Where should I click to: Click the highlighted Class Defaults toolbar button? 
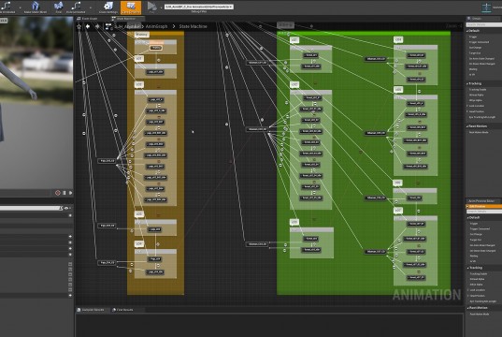click(x=131, y=7)
